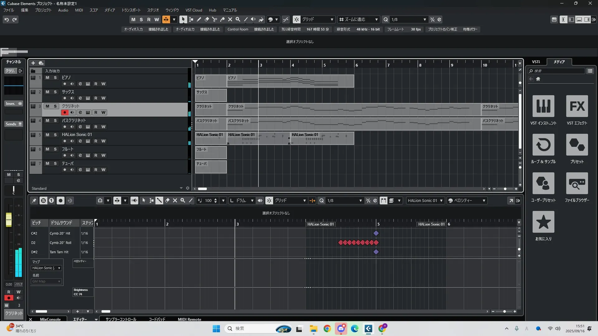Open the MixConsole lower zone tab
Screen dimensions: 598x336
[50, 320]
